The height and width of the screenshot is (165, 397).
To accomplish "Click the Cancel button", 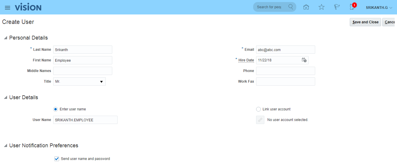I will point(389,22).
